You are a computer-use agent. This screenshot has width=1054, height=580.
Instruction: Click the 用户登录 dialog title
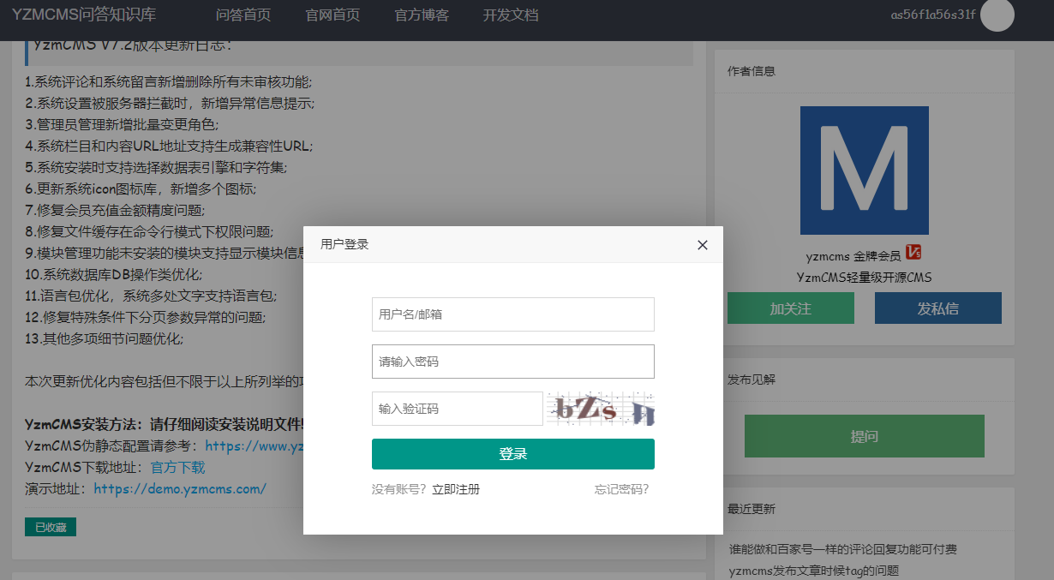tap(344, 244)
